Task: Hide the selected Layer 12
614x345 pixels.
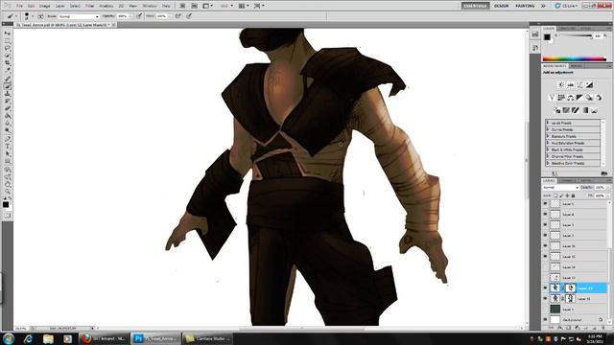Action: (x=545, y=287)
